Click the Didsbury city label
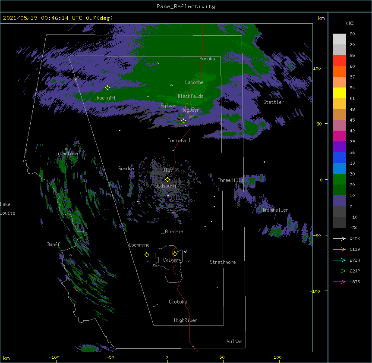This screenshot has height=363, width=372. 166,186
